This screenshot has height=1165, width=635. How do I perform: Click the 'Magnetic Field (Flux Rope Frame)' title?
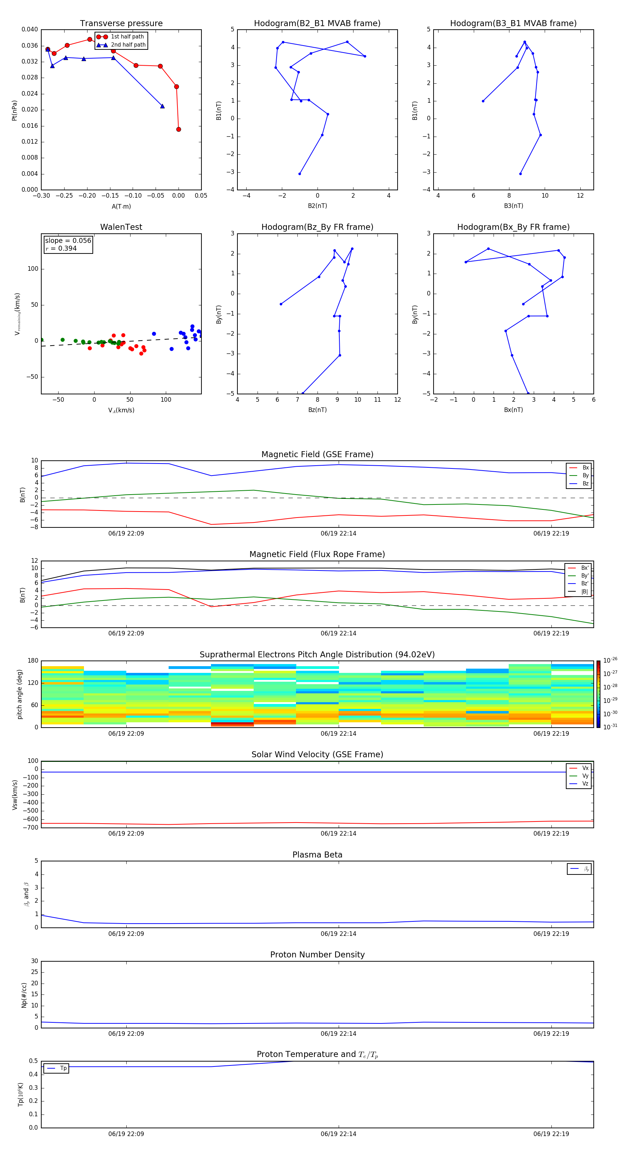pos(317,555)
